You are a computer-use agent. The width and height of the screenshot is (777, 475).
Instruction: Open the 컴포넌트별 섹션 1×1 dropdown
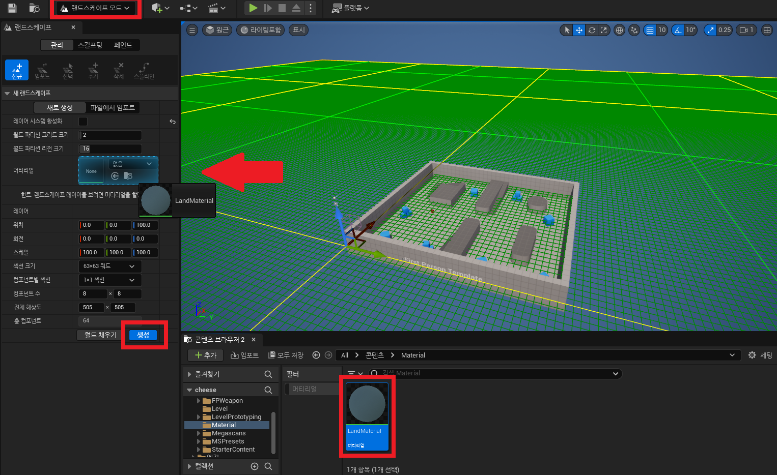click(110, 280)
